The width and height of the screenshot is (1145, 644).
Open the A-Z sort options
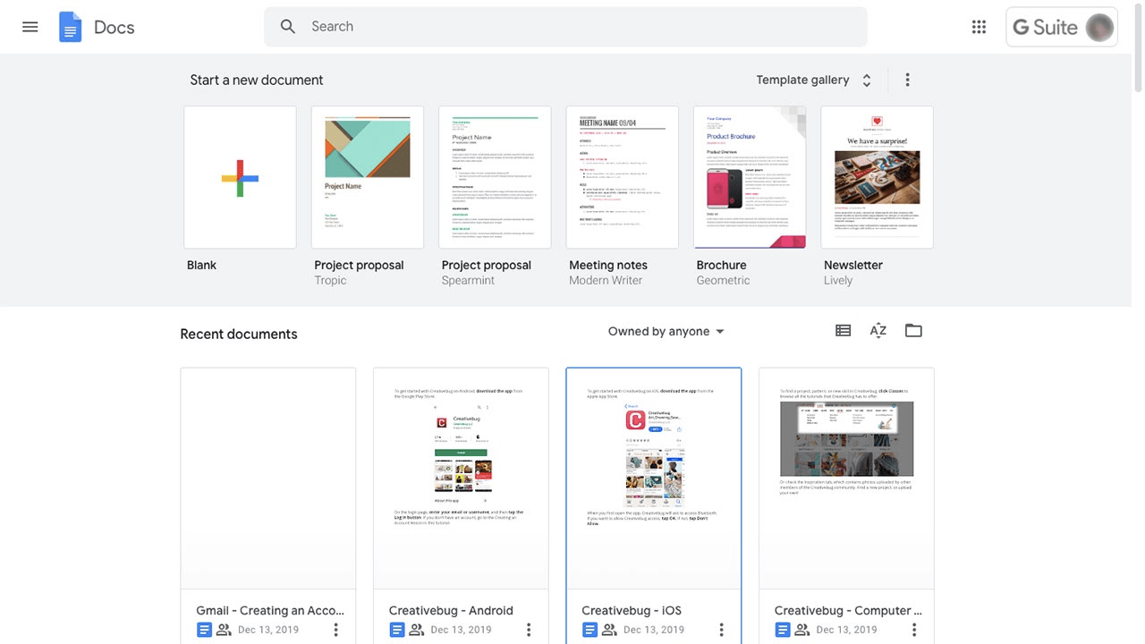point(878,331)
